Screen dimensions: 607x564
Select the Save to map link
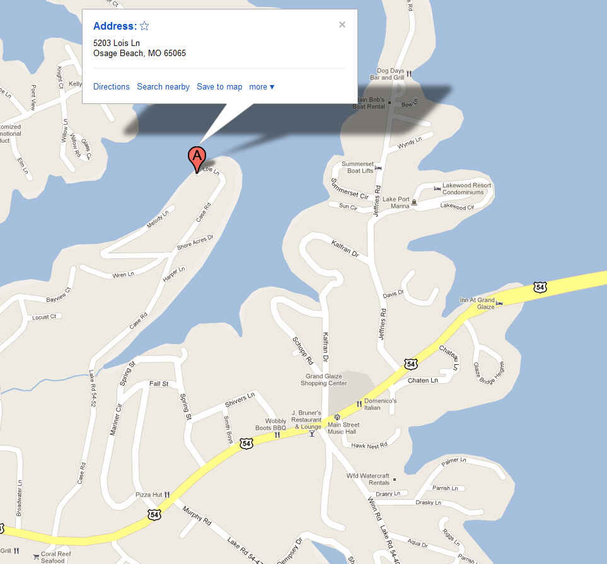tap(219, 87)
